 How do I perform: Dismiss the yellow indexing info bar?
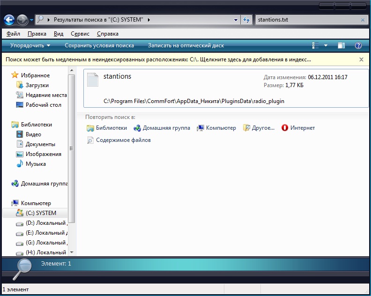click(361, 59)
